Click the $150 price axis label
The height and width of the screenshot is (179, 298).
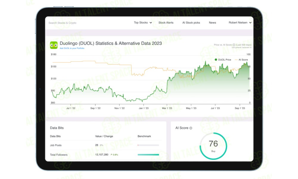[54, 67]
